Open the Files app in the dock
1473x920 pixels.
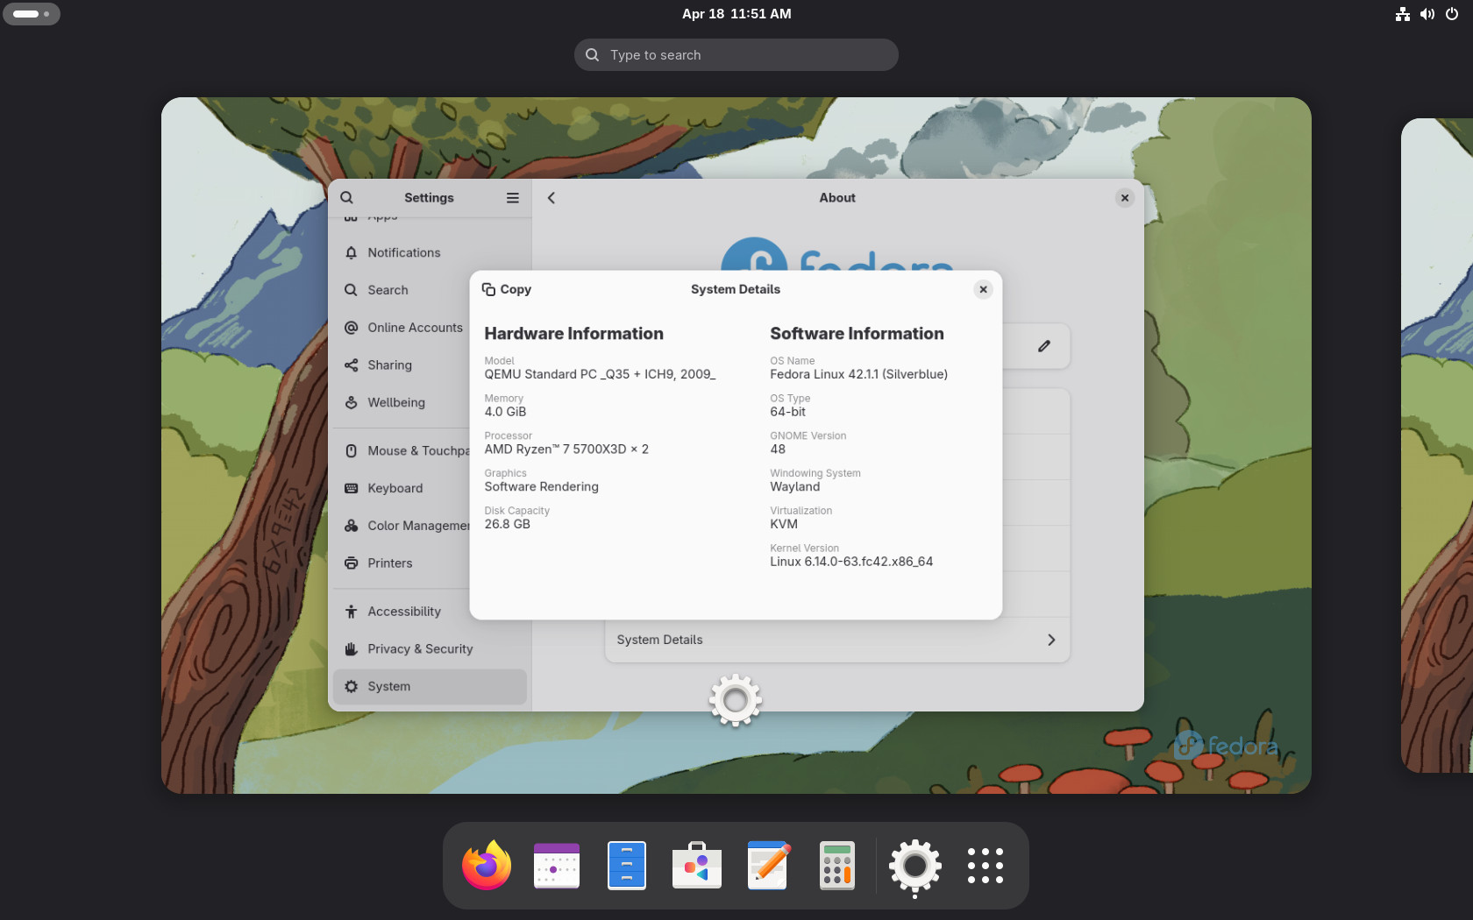click(x=627, y=866)
